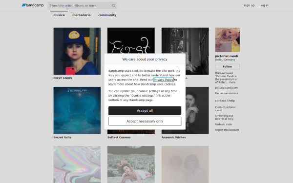Expand the bio with the more link

pyautogui.click(x=232, y=82)
